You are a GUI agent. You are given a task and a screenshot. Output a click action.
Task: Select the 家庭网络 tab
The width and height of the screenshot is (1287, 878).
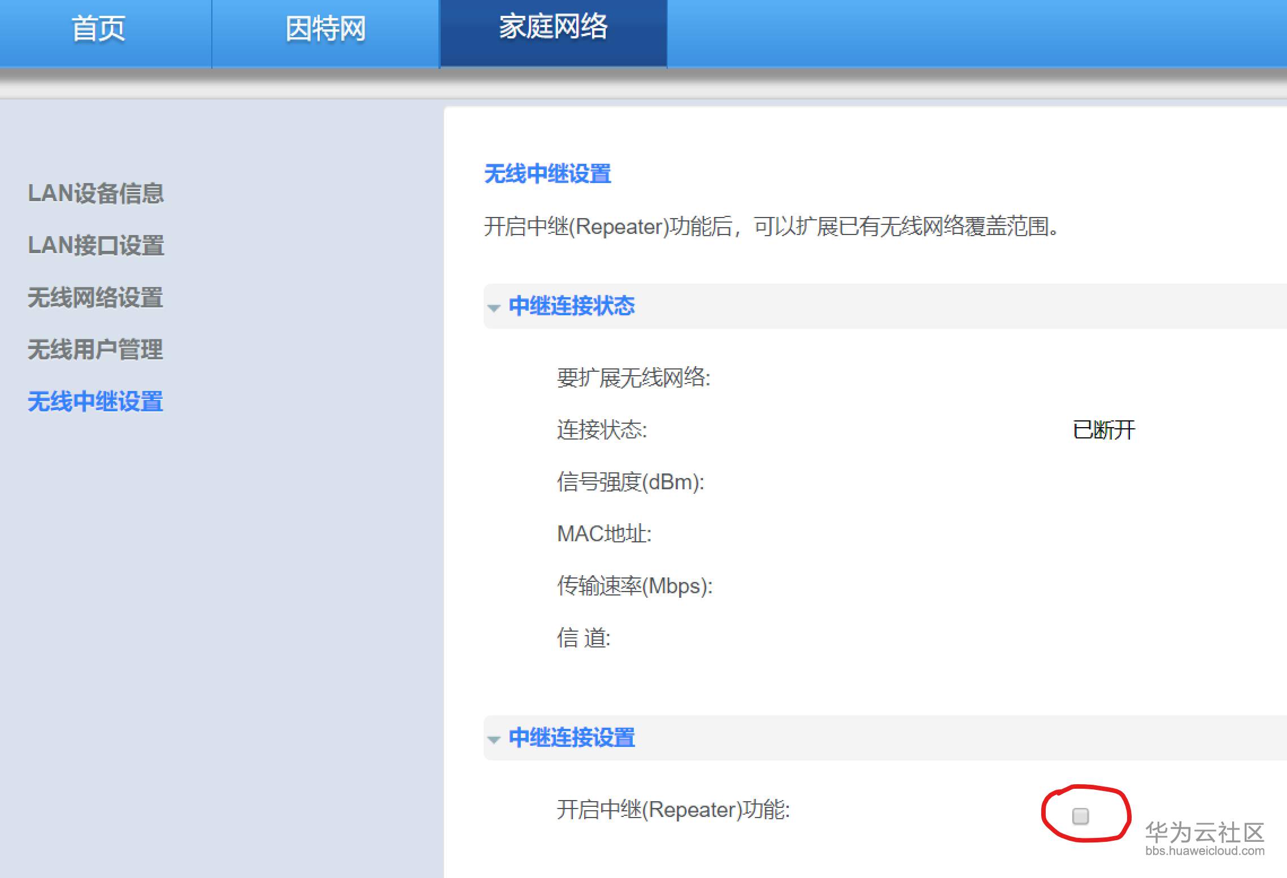(553, 27)
